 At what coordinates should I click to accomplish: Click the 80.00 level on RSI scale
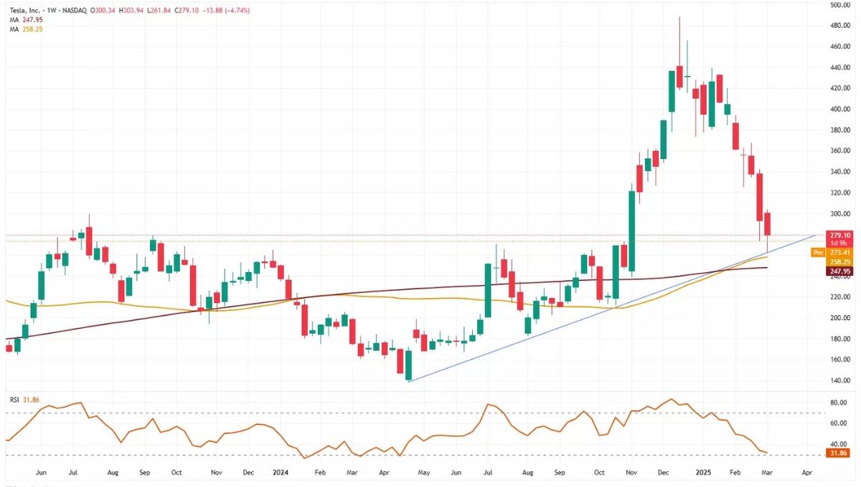click(x=838, y=403)
